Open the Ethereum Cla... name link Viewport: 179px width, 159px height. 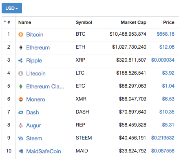(45, 86)
